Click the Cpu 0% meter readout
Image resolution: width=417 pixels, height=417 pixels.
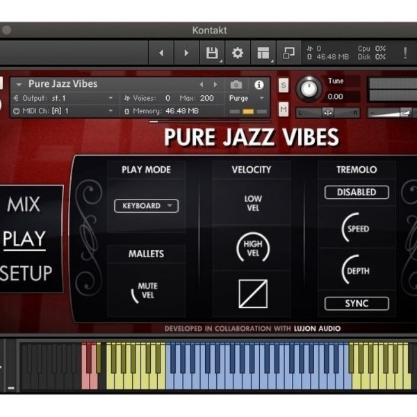(x=372, y=49)
